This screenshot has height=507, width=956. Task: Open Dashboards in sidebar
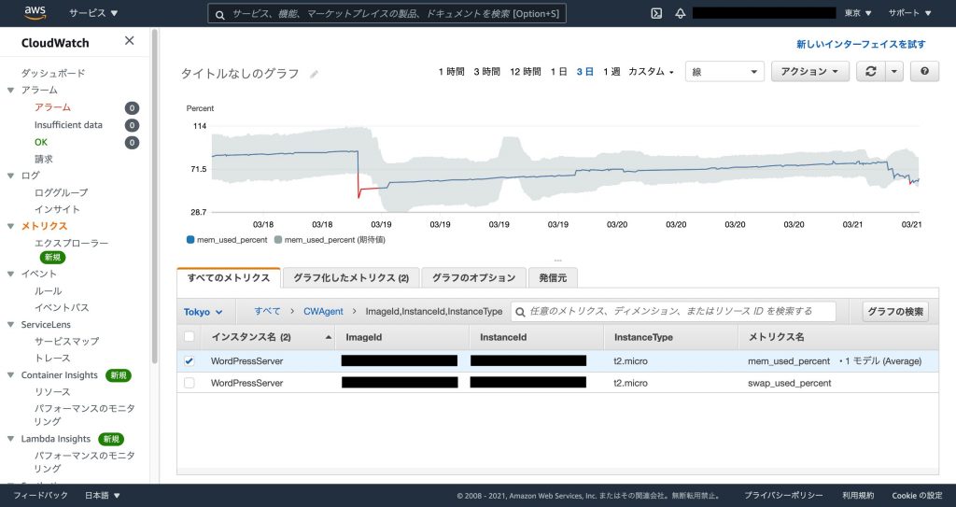tap(53, 73)
